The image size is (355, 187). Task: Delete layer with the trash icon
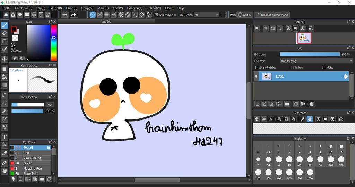(x=312, y=104)
